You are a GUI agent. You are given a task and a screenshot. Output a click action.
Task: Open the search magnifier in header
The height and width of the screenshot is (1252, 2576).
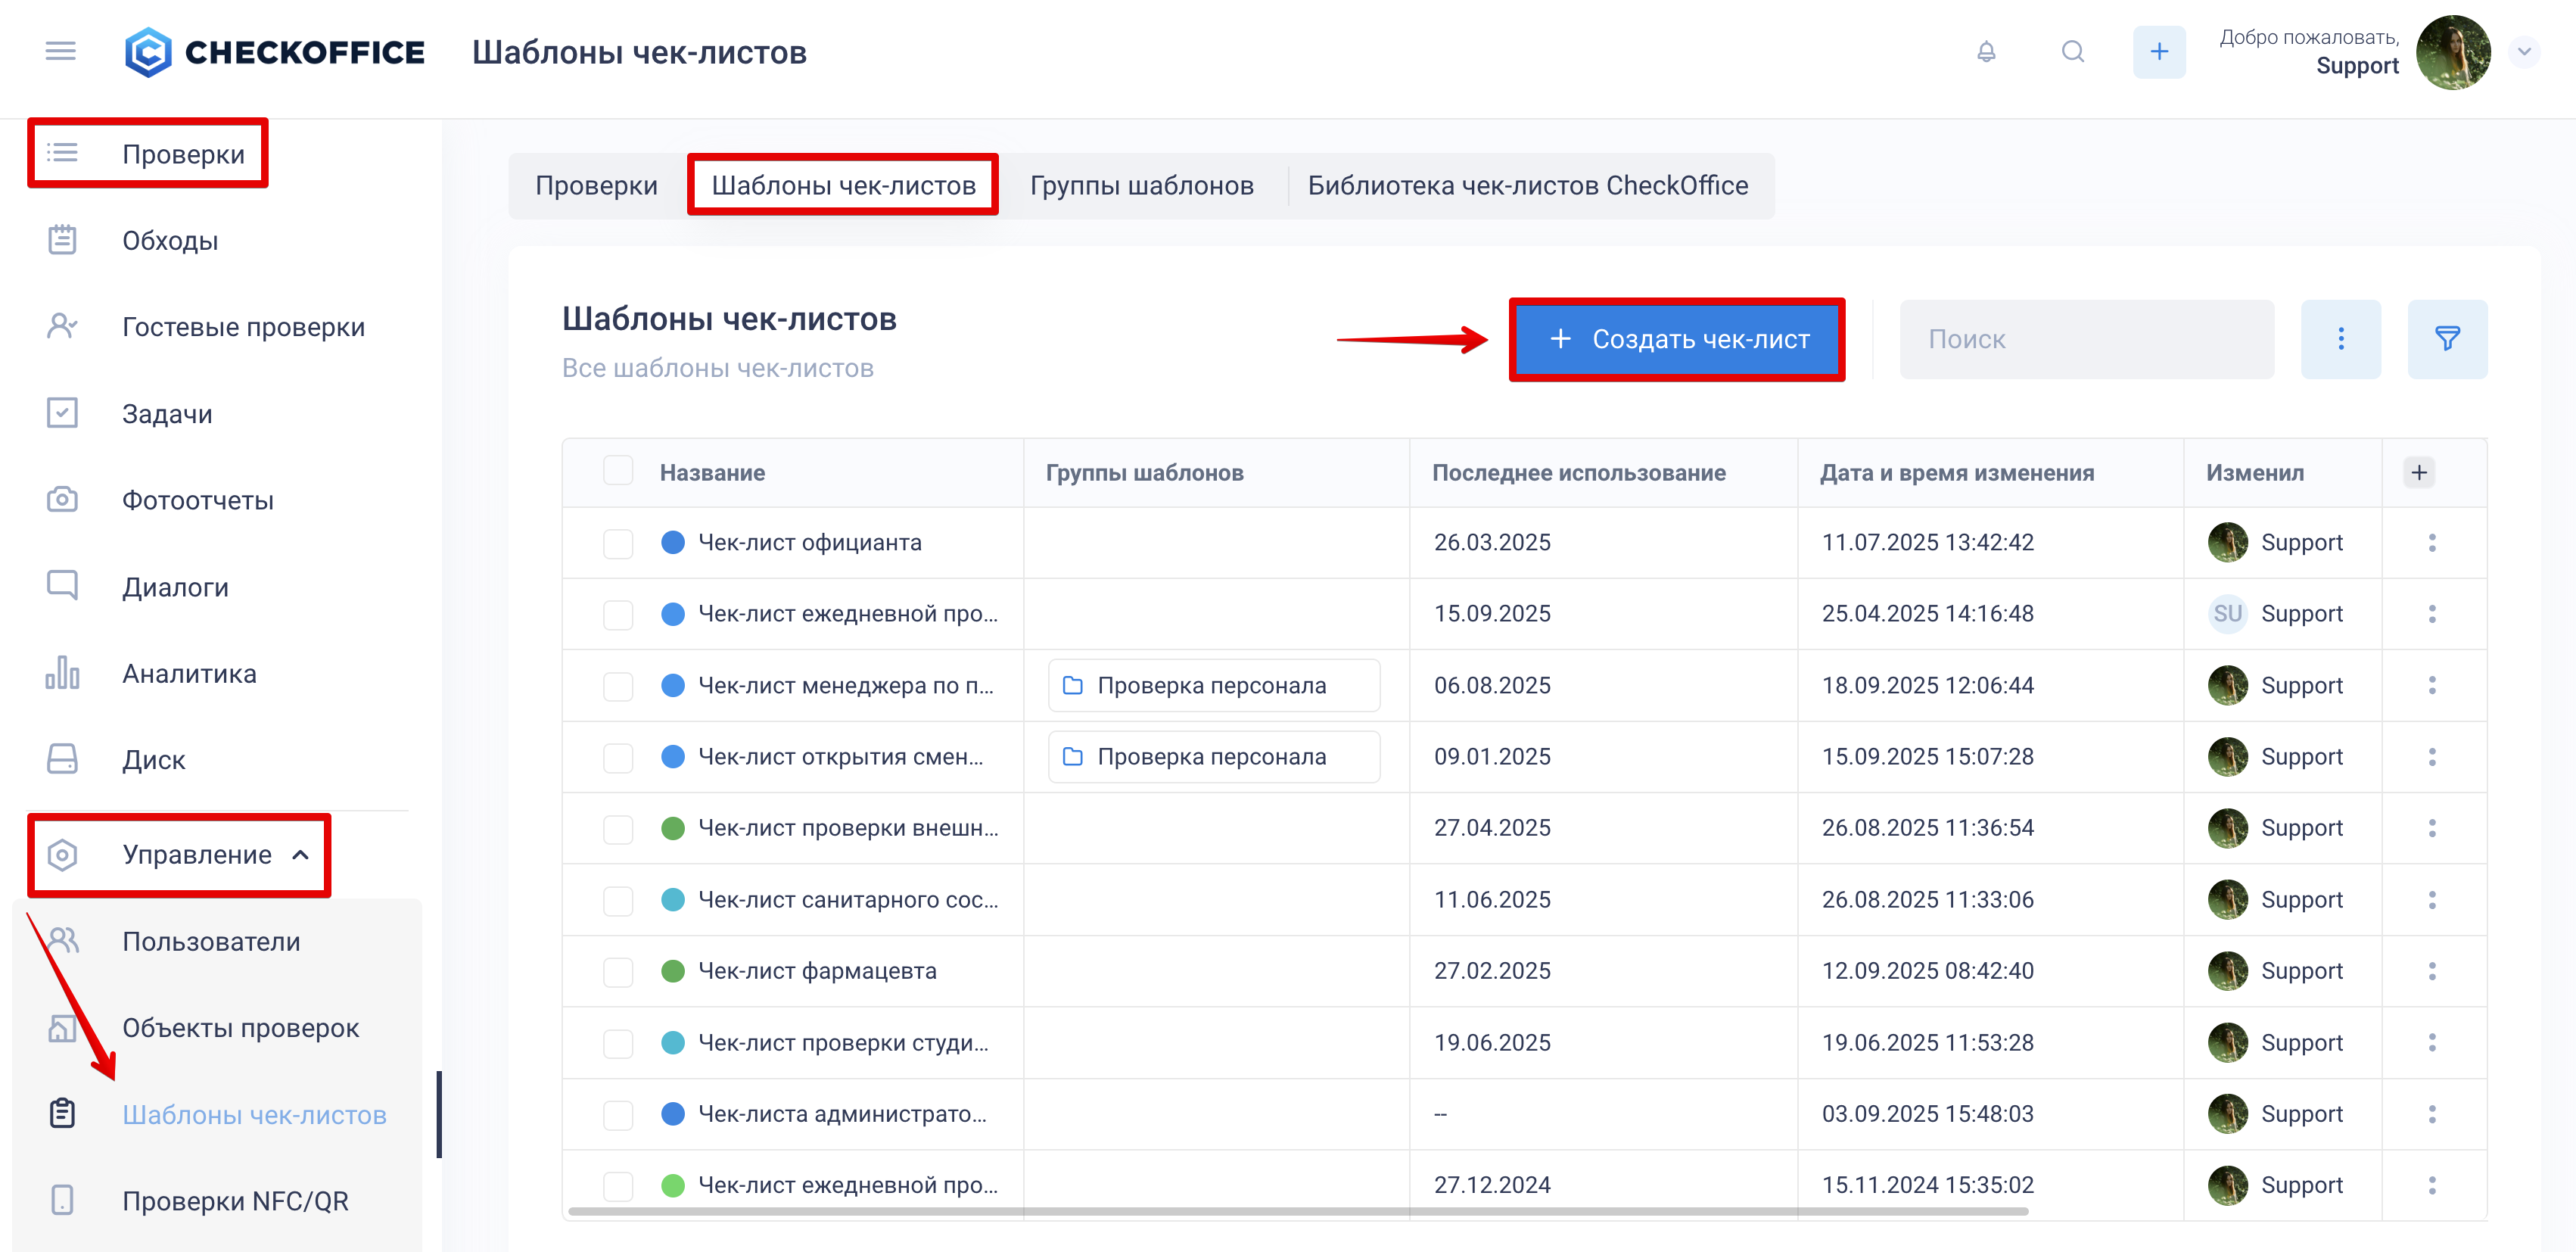[x=2073, y=52]
